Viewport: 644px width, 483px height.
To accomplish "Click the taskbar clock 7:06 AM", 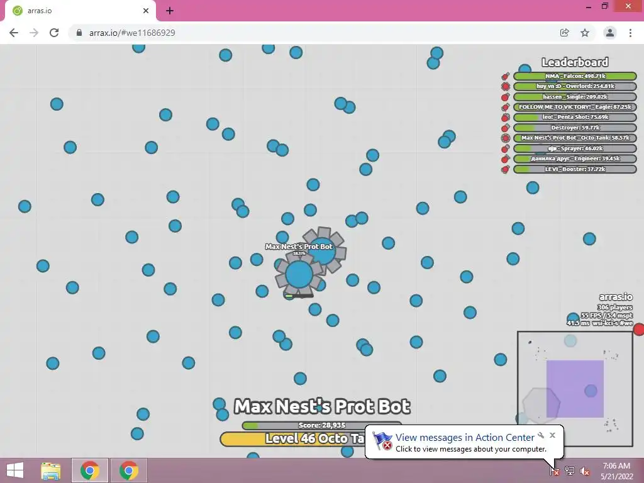I will (616, 466).
